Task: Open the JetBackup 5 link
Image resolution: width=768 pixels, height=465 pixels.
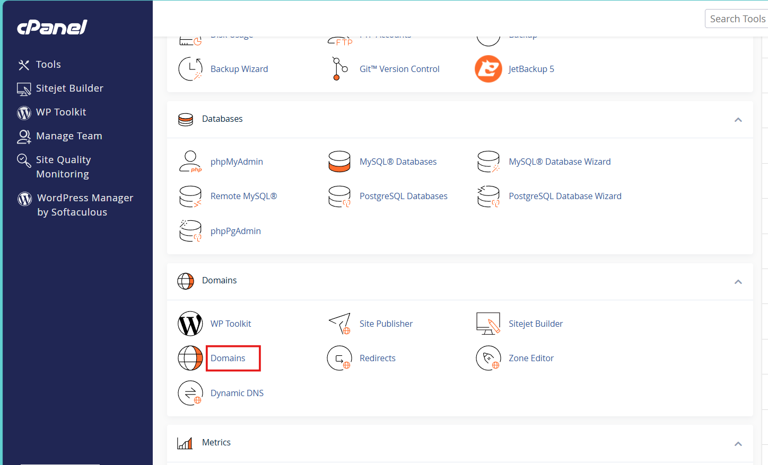Action: coord(531,69)
